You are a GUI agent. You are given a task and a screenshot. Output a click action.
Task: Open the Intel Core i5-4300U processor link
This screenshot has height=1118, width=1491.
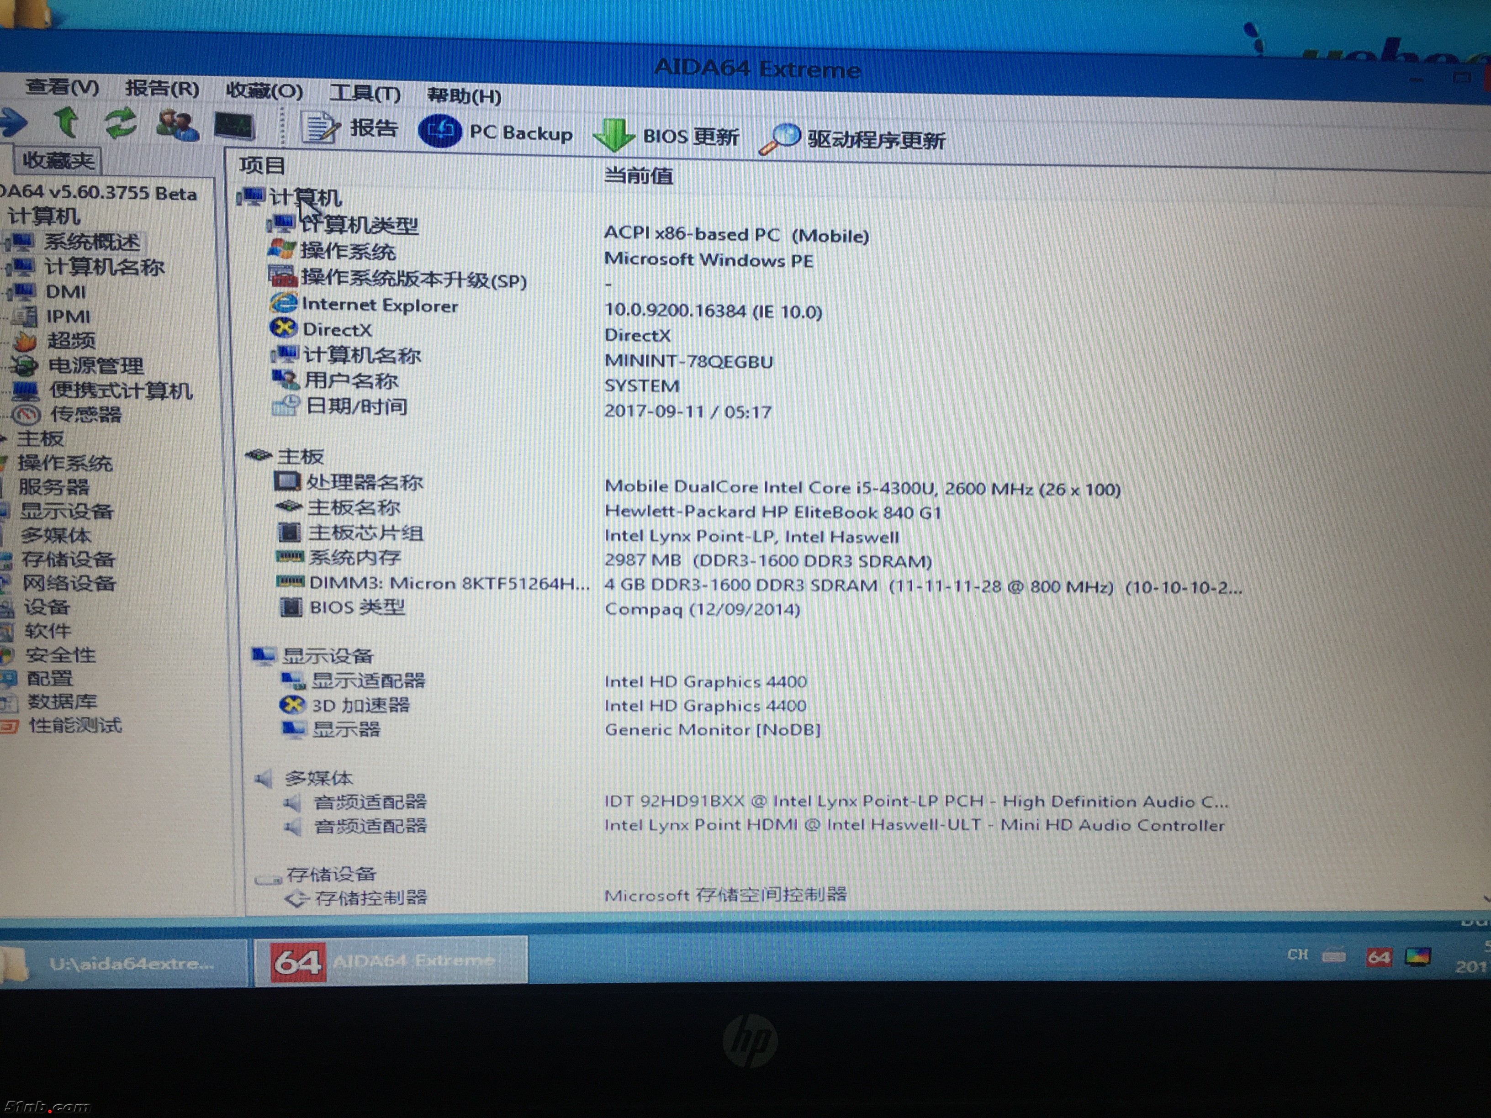[x=863, y=488]
